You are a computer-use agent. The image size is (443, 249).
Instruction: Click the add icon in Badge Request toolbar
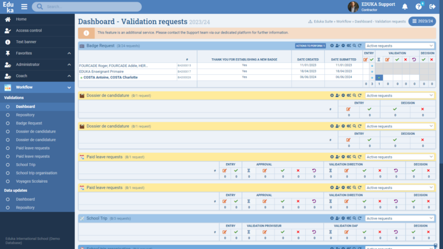332,46
